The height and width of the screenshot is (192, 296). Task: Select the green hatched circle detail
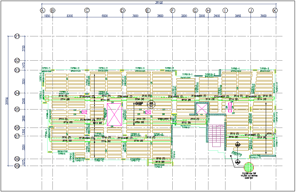tap(249, 167)
